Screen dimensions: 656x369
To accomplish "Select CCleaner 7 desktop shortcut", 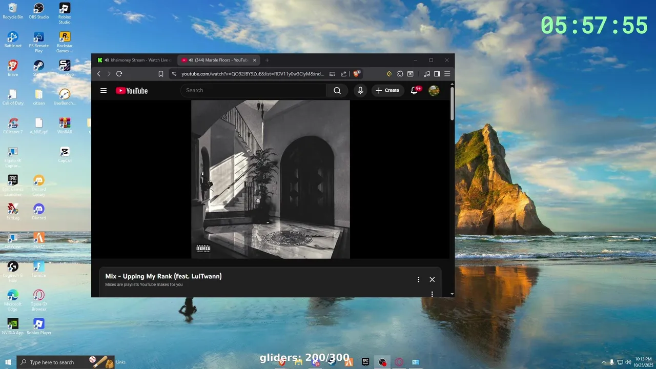I will 13,126.
